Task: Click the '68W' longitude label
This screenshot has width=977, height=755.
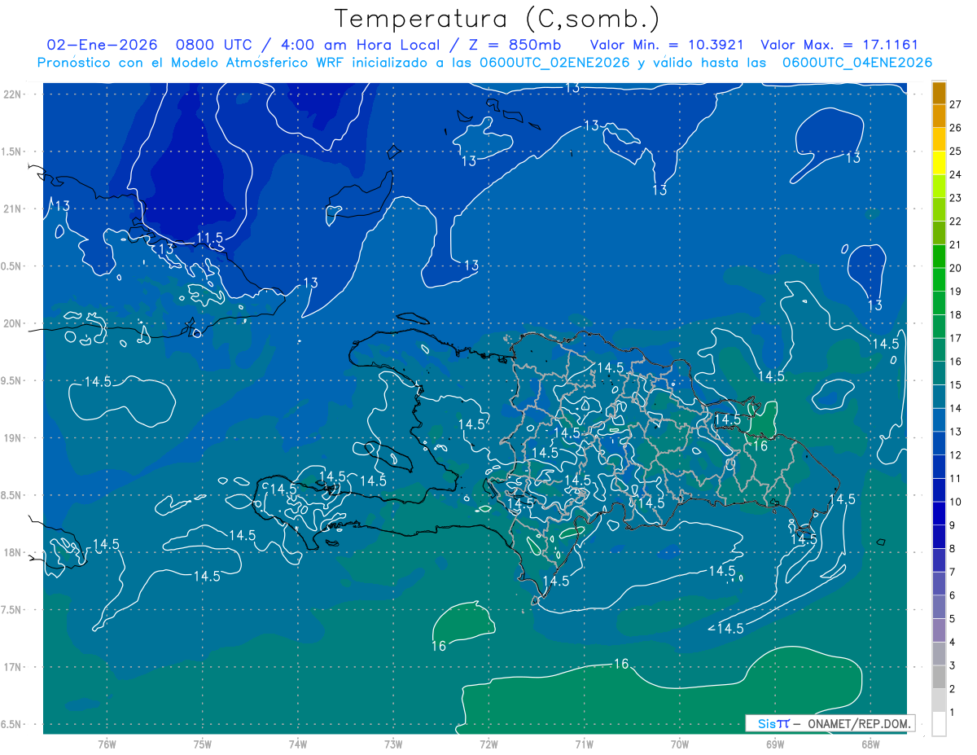Action: [x=870, y=744]
